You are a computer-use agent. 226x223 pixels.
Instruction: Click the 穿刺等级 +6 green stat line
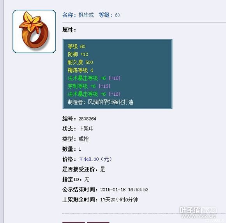[x=89, y=86]
